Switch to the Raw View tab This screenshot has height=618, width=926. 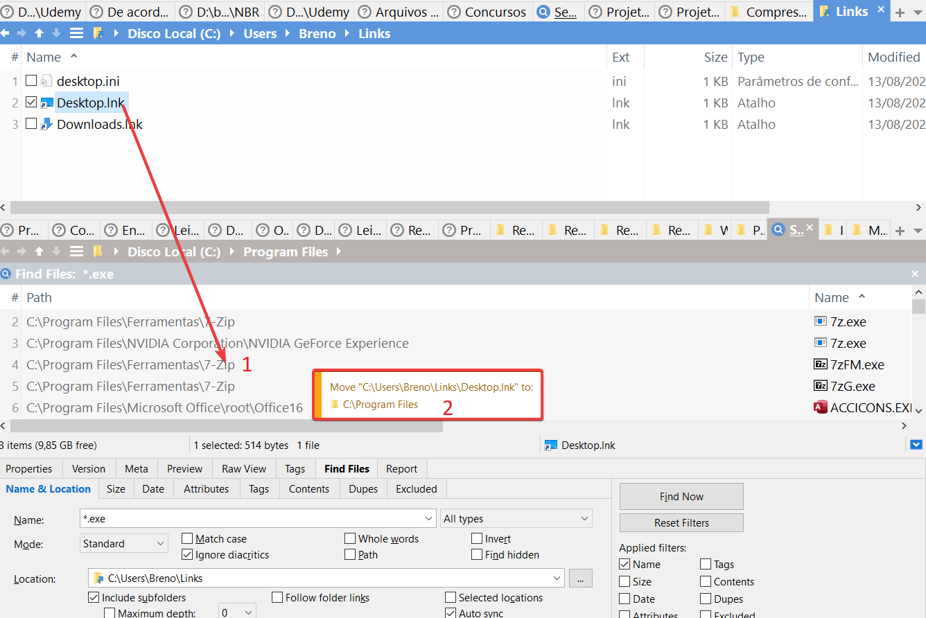click(x=244, y=469)
